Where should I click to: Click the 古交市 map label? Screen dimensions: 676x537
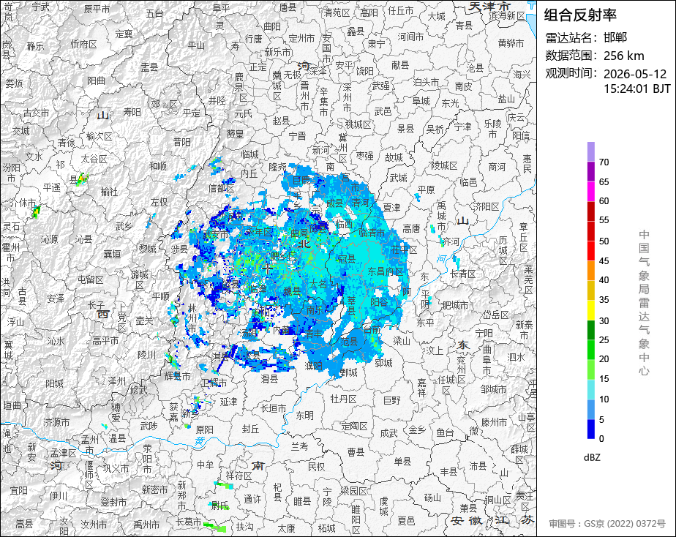click(37, 113)
